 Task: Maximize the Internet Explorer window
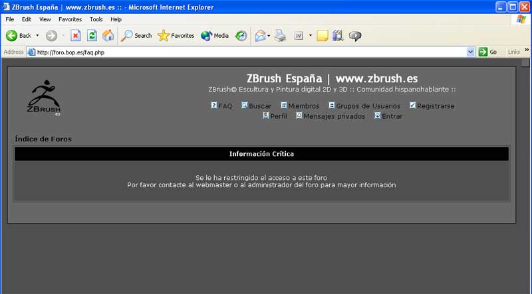point(513,7)
